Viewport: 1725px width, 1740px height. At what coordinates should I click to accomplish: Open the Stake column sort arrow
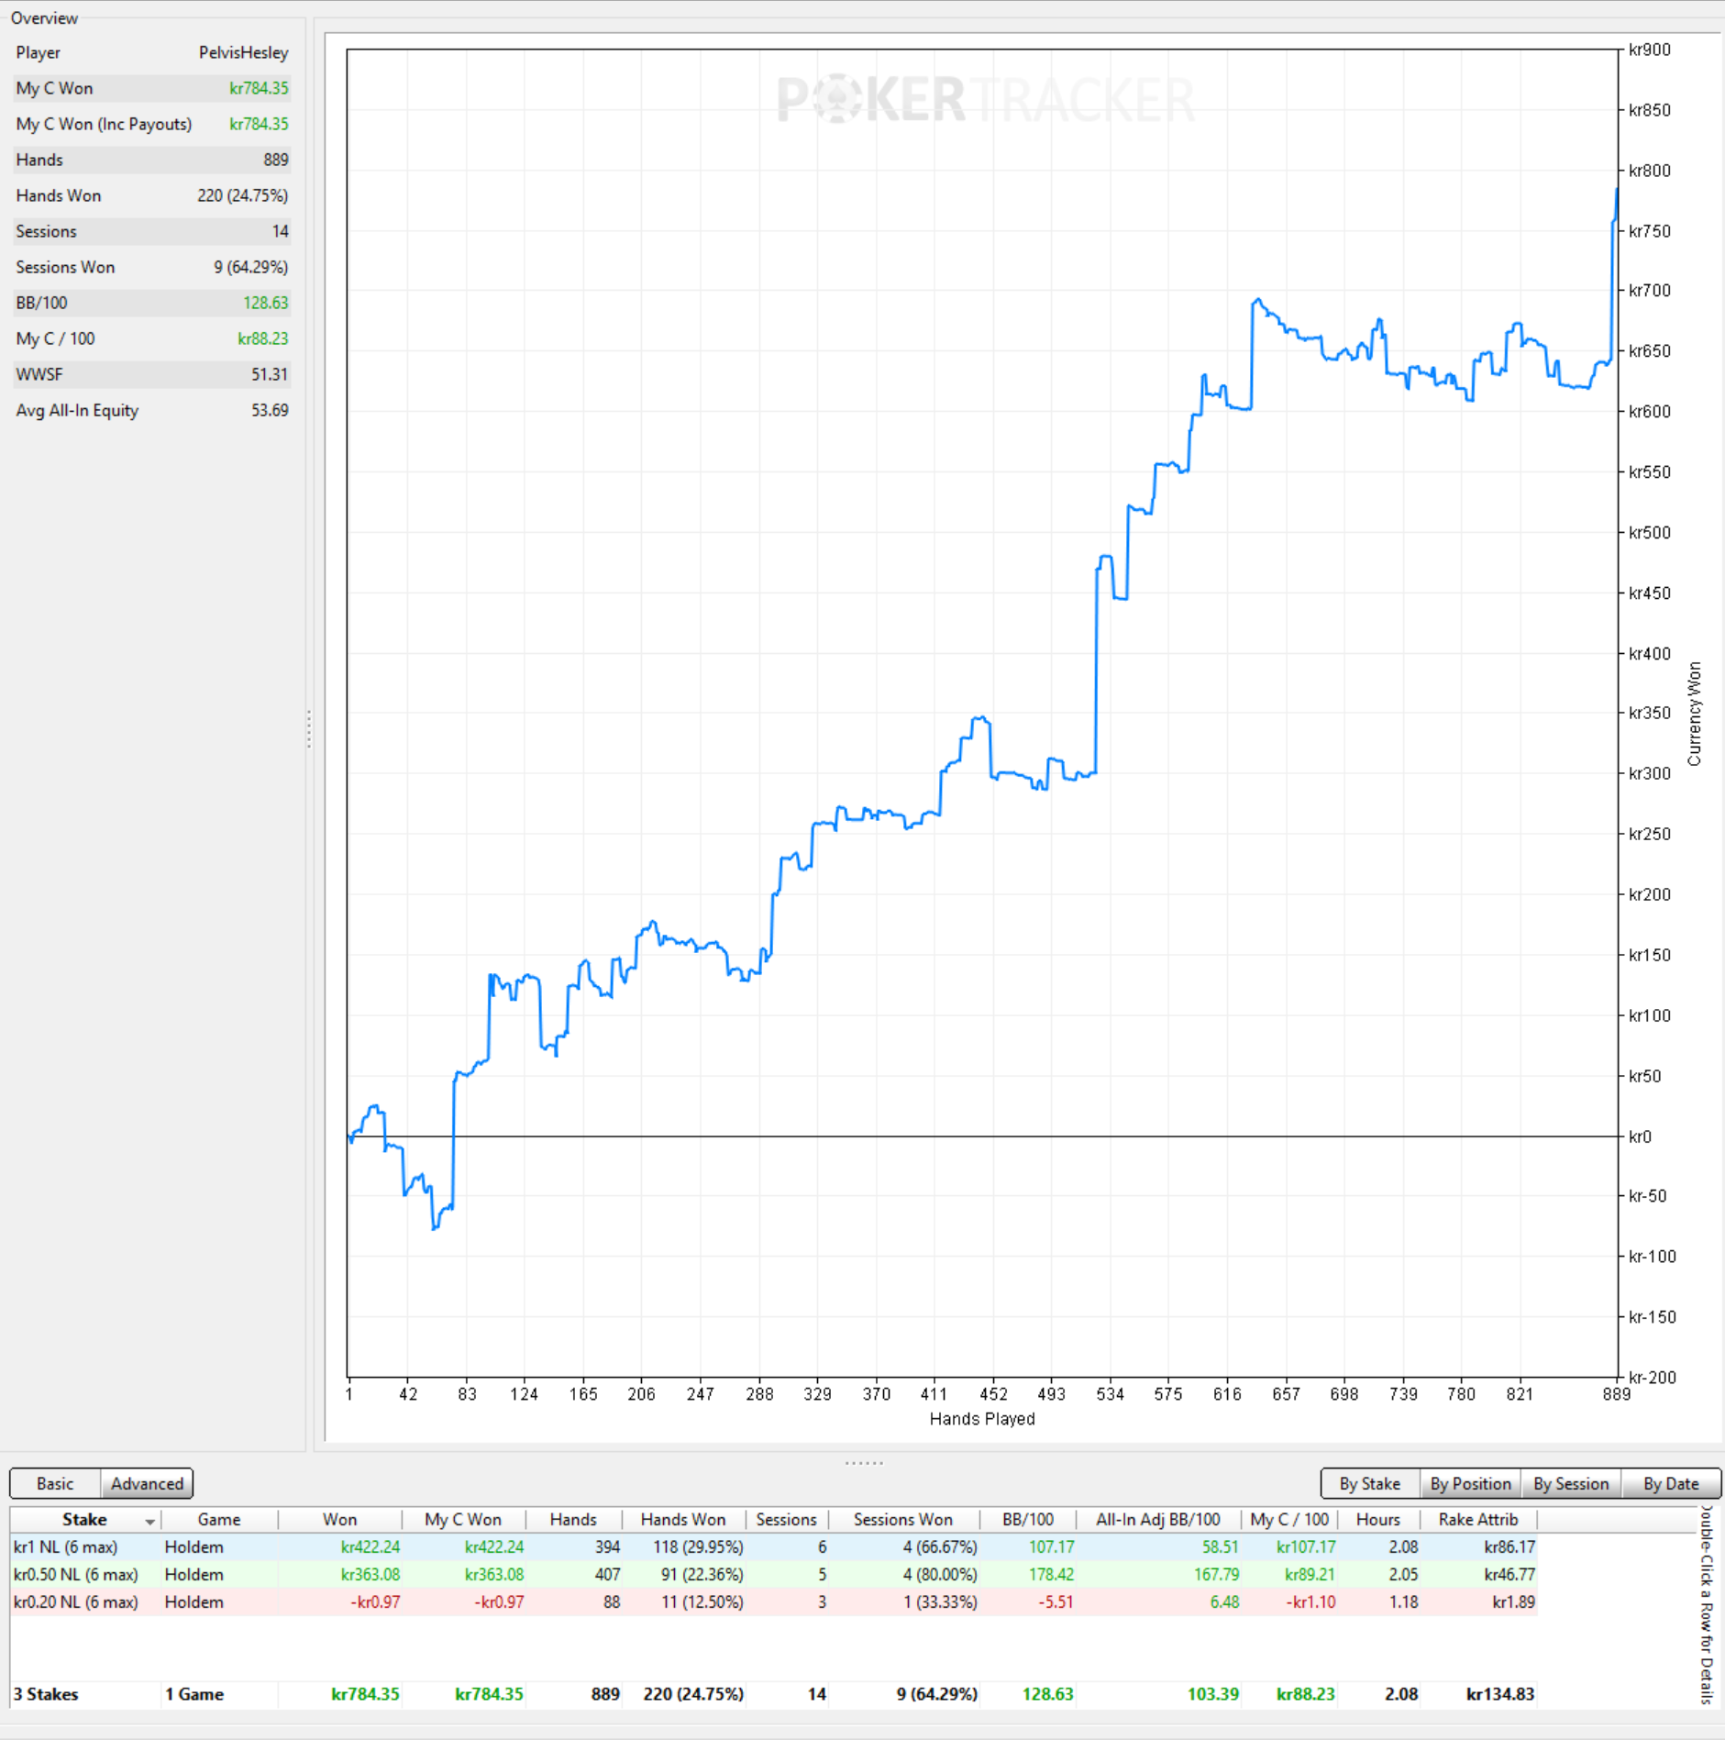[149, 1522]
